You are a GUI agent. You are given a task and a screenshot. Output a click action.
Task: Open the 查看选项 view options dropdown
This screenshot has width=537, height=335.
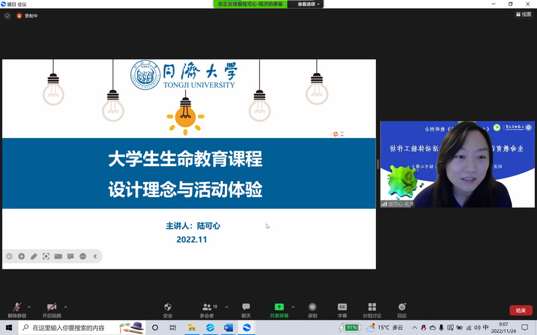(x=308, y=4)
